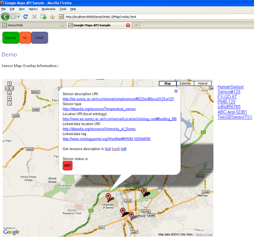Open the Tools menu
The width and height of the screenshot is (254, 242).
click(63, 9)
